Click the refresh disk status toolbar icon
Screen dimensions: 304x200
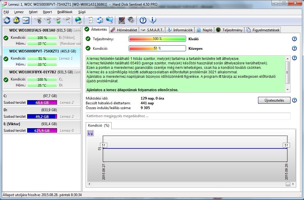7,20
